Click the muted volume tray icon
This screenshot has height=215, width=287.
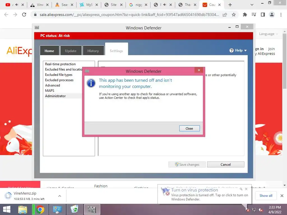[x=261, y=210]
